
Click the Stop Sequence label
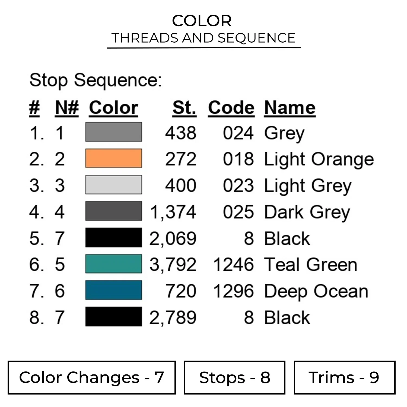pos(96,80)
